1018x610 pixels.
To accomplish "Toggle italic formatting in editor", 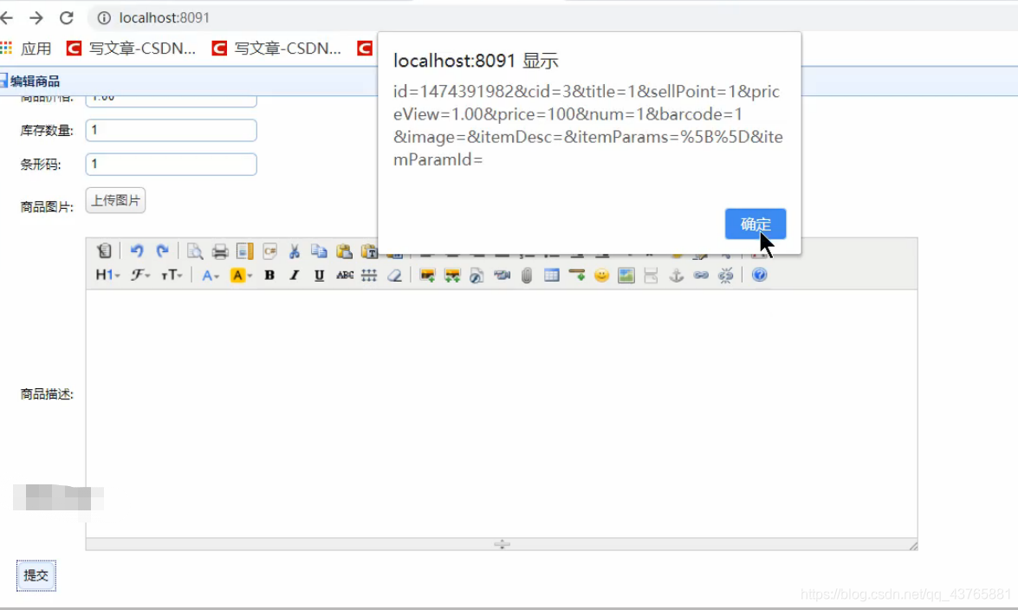I will (x=294, y=276).
